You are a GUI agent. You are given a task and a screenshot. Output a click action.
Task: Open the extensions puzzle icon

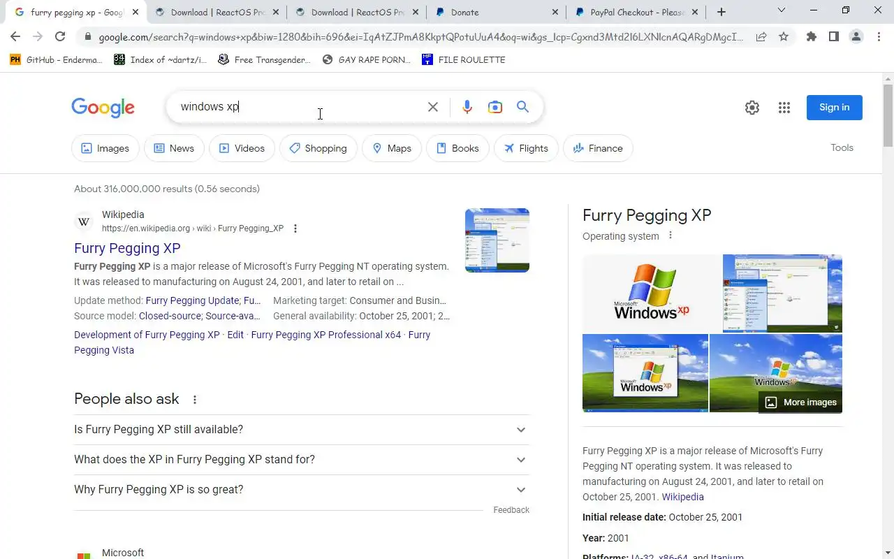(x=811, y=37)
